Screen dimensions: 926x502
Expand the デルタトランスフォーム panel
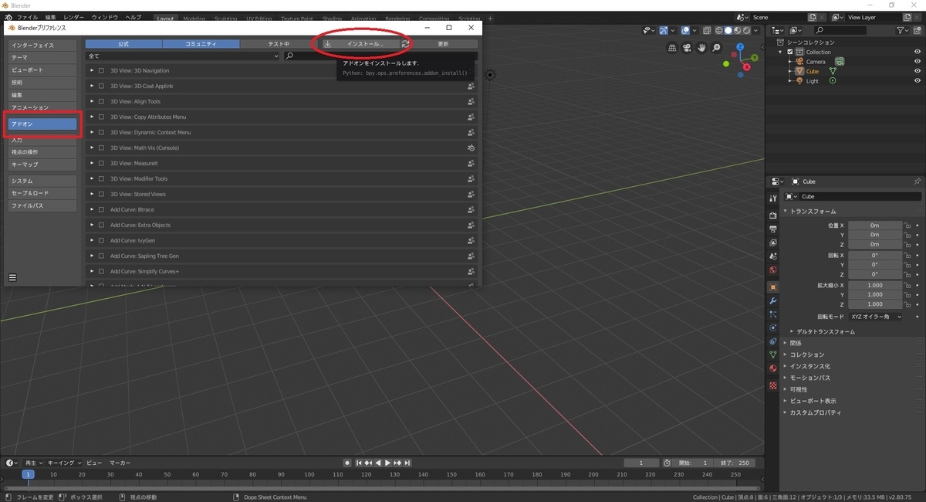point(825,331)
